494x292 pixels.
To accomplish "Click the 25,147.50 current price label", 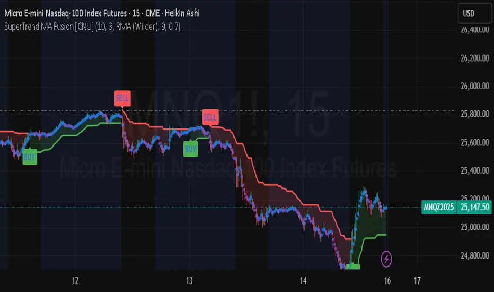I will (474, 207).
